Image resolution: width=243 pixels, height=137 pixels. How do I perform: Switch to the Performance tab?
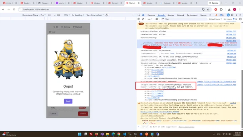point(192,15)
